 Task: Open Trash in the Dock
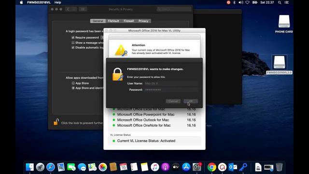(279, 167)
